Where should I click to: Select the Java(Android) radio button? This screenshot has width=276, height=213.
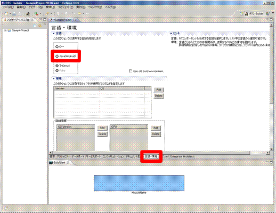57,56
